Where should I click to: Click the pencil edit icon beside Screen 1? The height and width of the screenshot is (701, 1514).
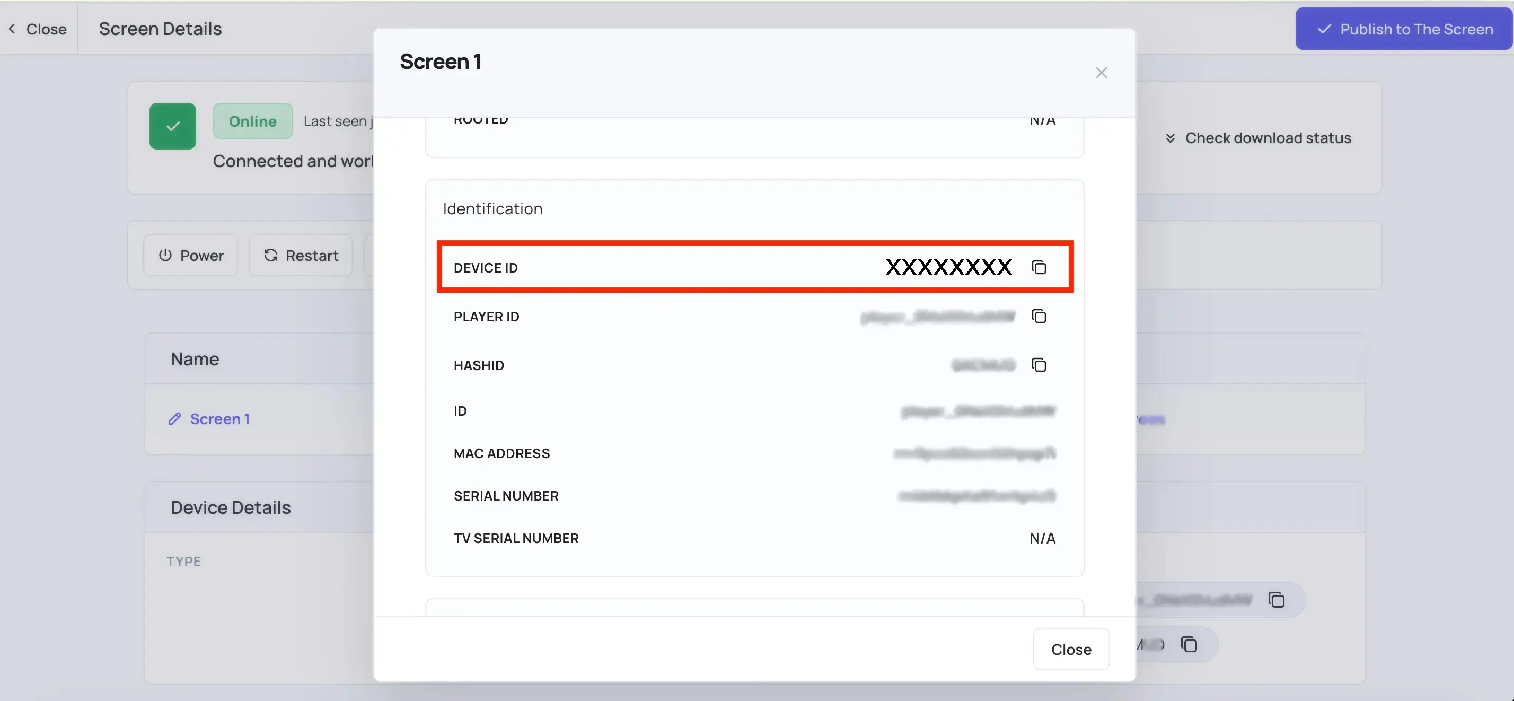174,419
